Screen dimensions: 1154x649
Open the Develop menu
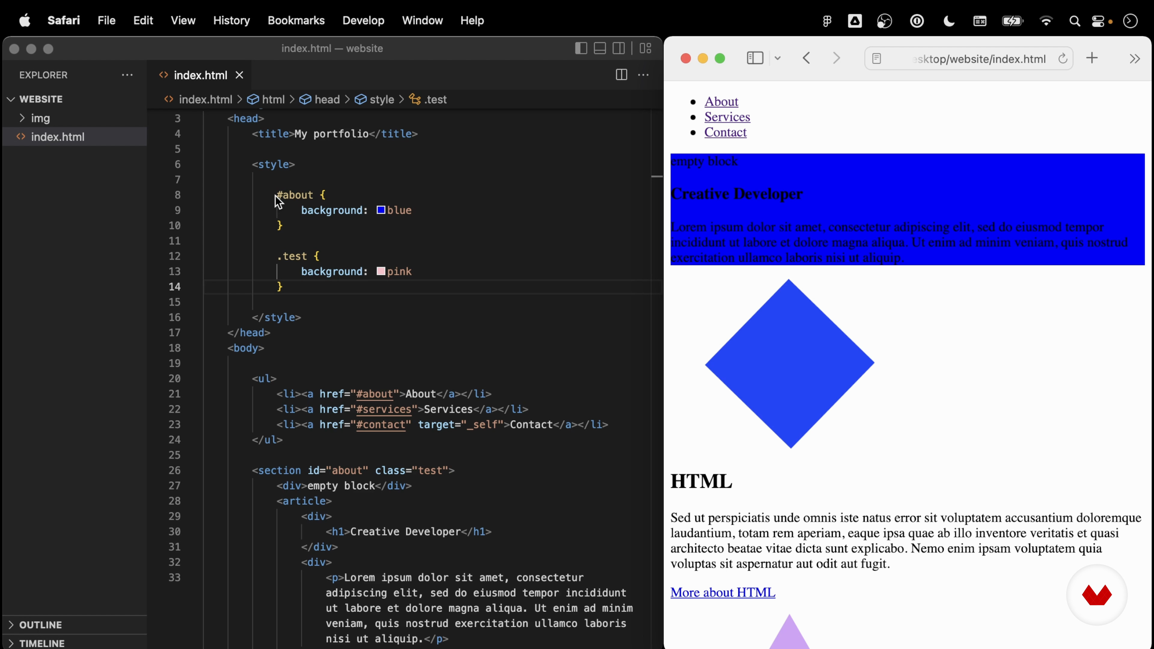(363, 20)
